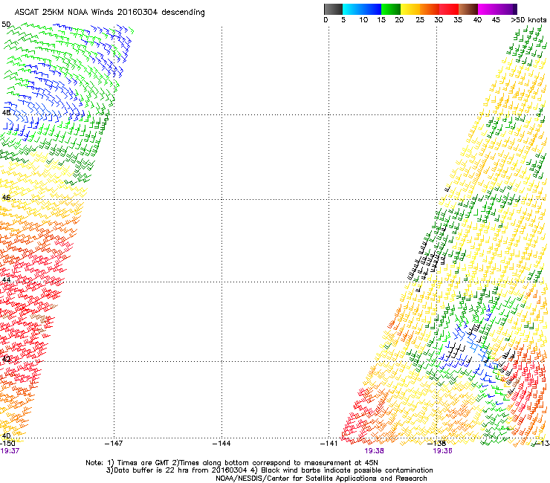This screenshot has height=483, width=550.
Task: Click the latitude axis label "46"
Action: click(6, 198)
